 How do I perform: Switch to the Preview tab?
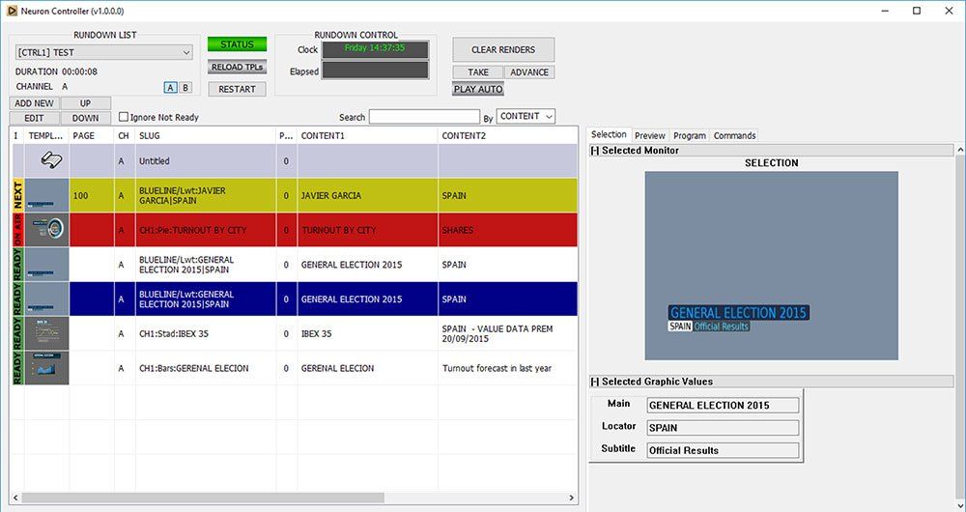tap(649, 135)
